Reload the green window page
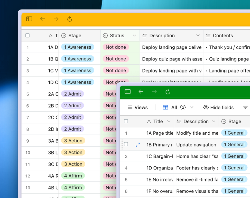The image size is (250, 198). click(168, 92)
